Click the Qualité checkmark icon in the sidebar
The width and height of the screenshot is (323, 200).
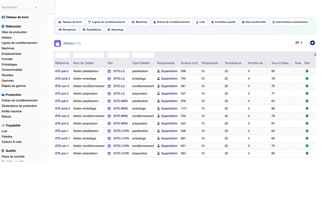tap(3, 151)
